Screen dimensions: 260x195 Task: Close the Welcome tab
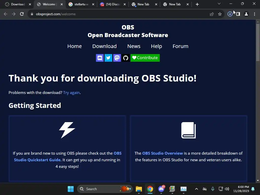pos(62,4)
